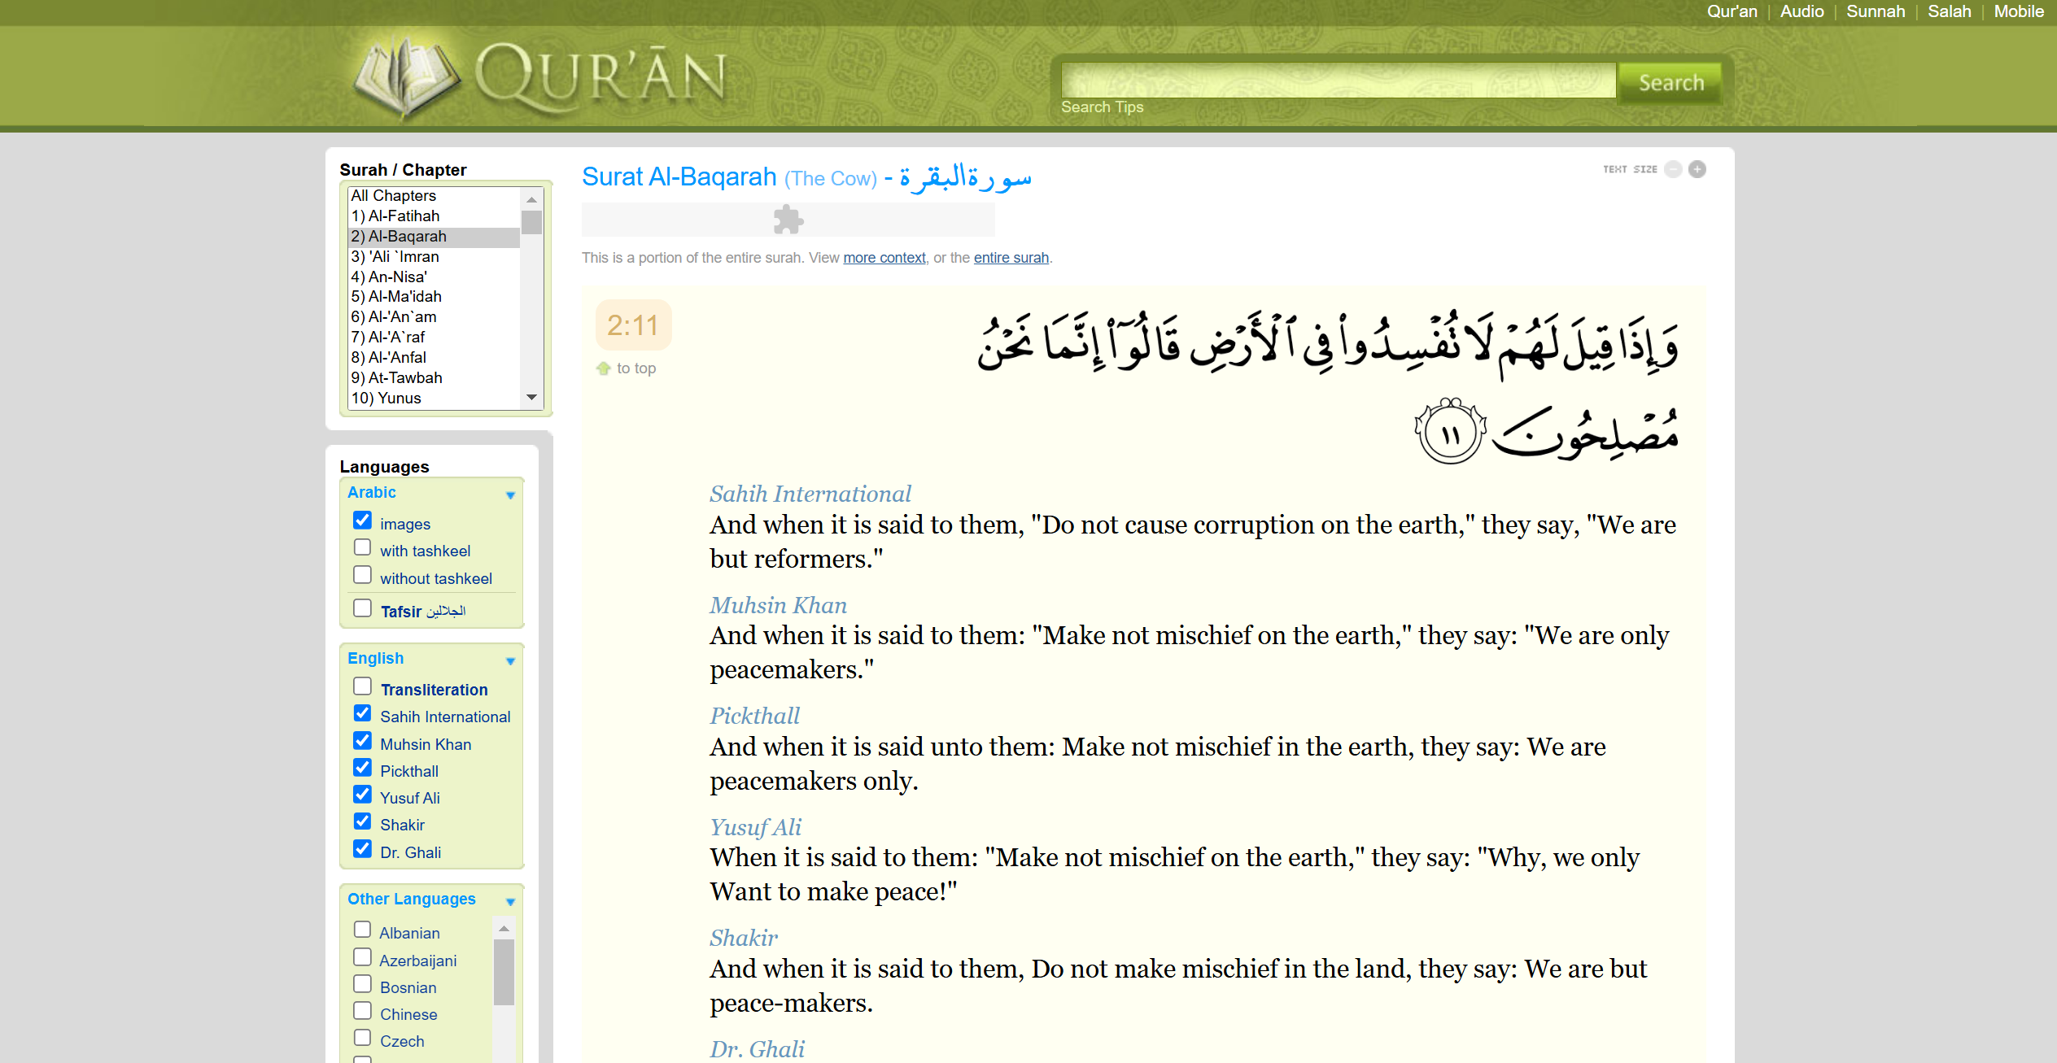Increase text size with plus icon
The height and width of the screenshot is (1063, 2057).
point(1697,169)
